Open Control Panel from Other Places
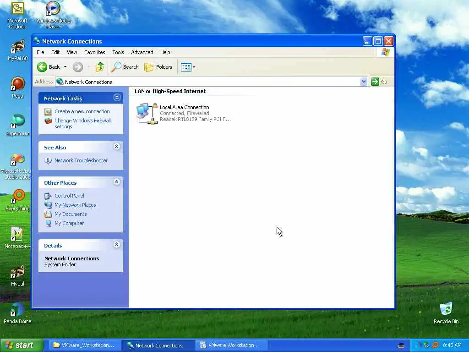This screenshot has height=352, width=469. pos(70,196)
